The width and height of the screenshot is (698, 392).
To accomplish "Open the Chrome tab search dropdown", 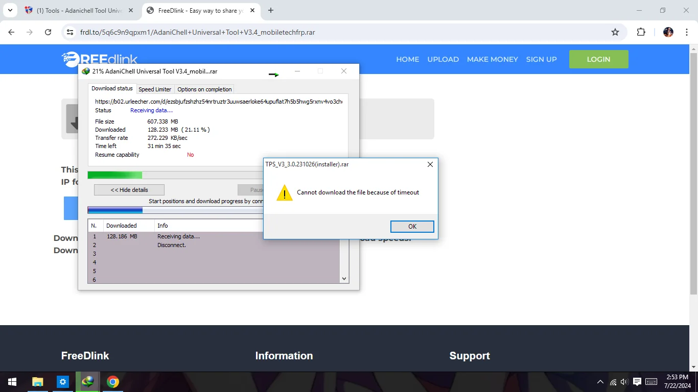I will [10, 10].
